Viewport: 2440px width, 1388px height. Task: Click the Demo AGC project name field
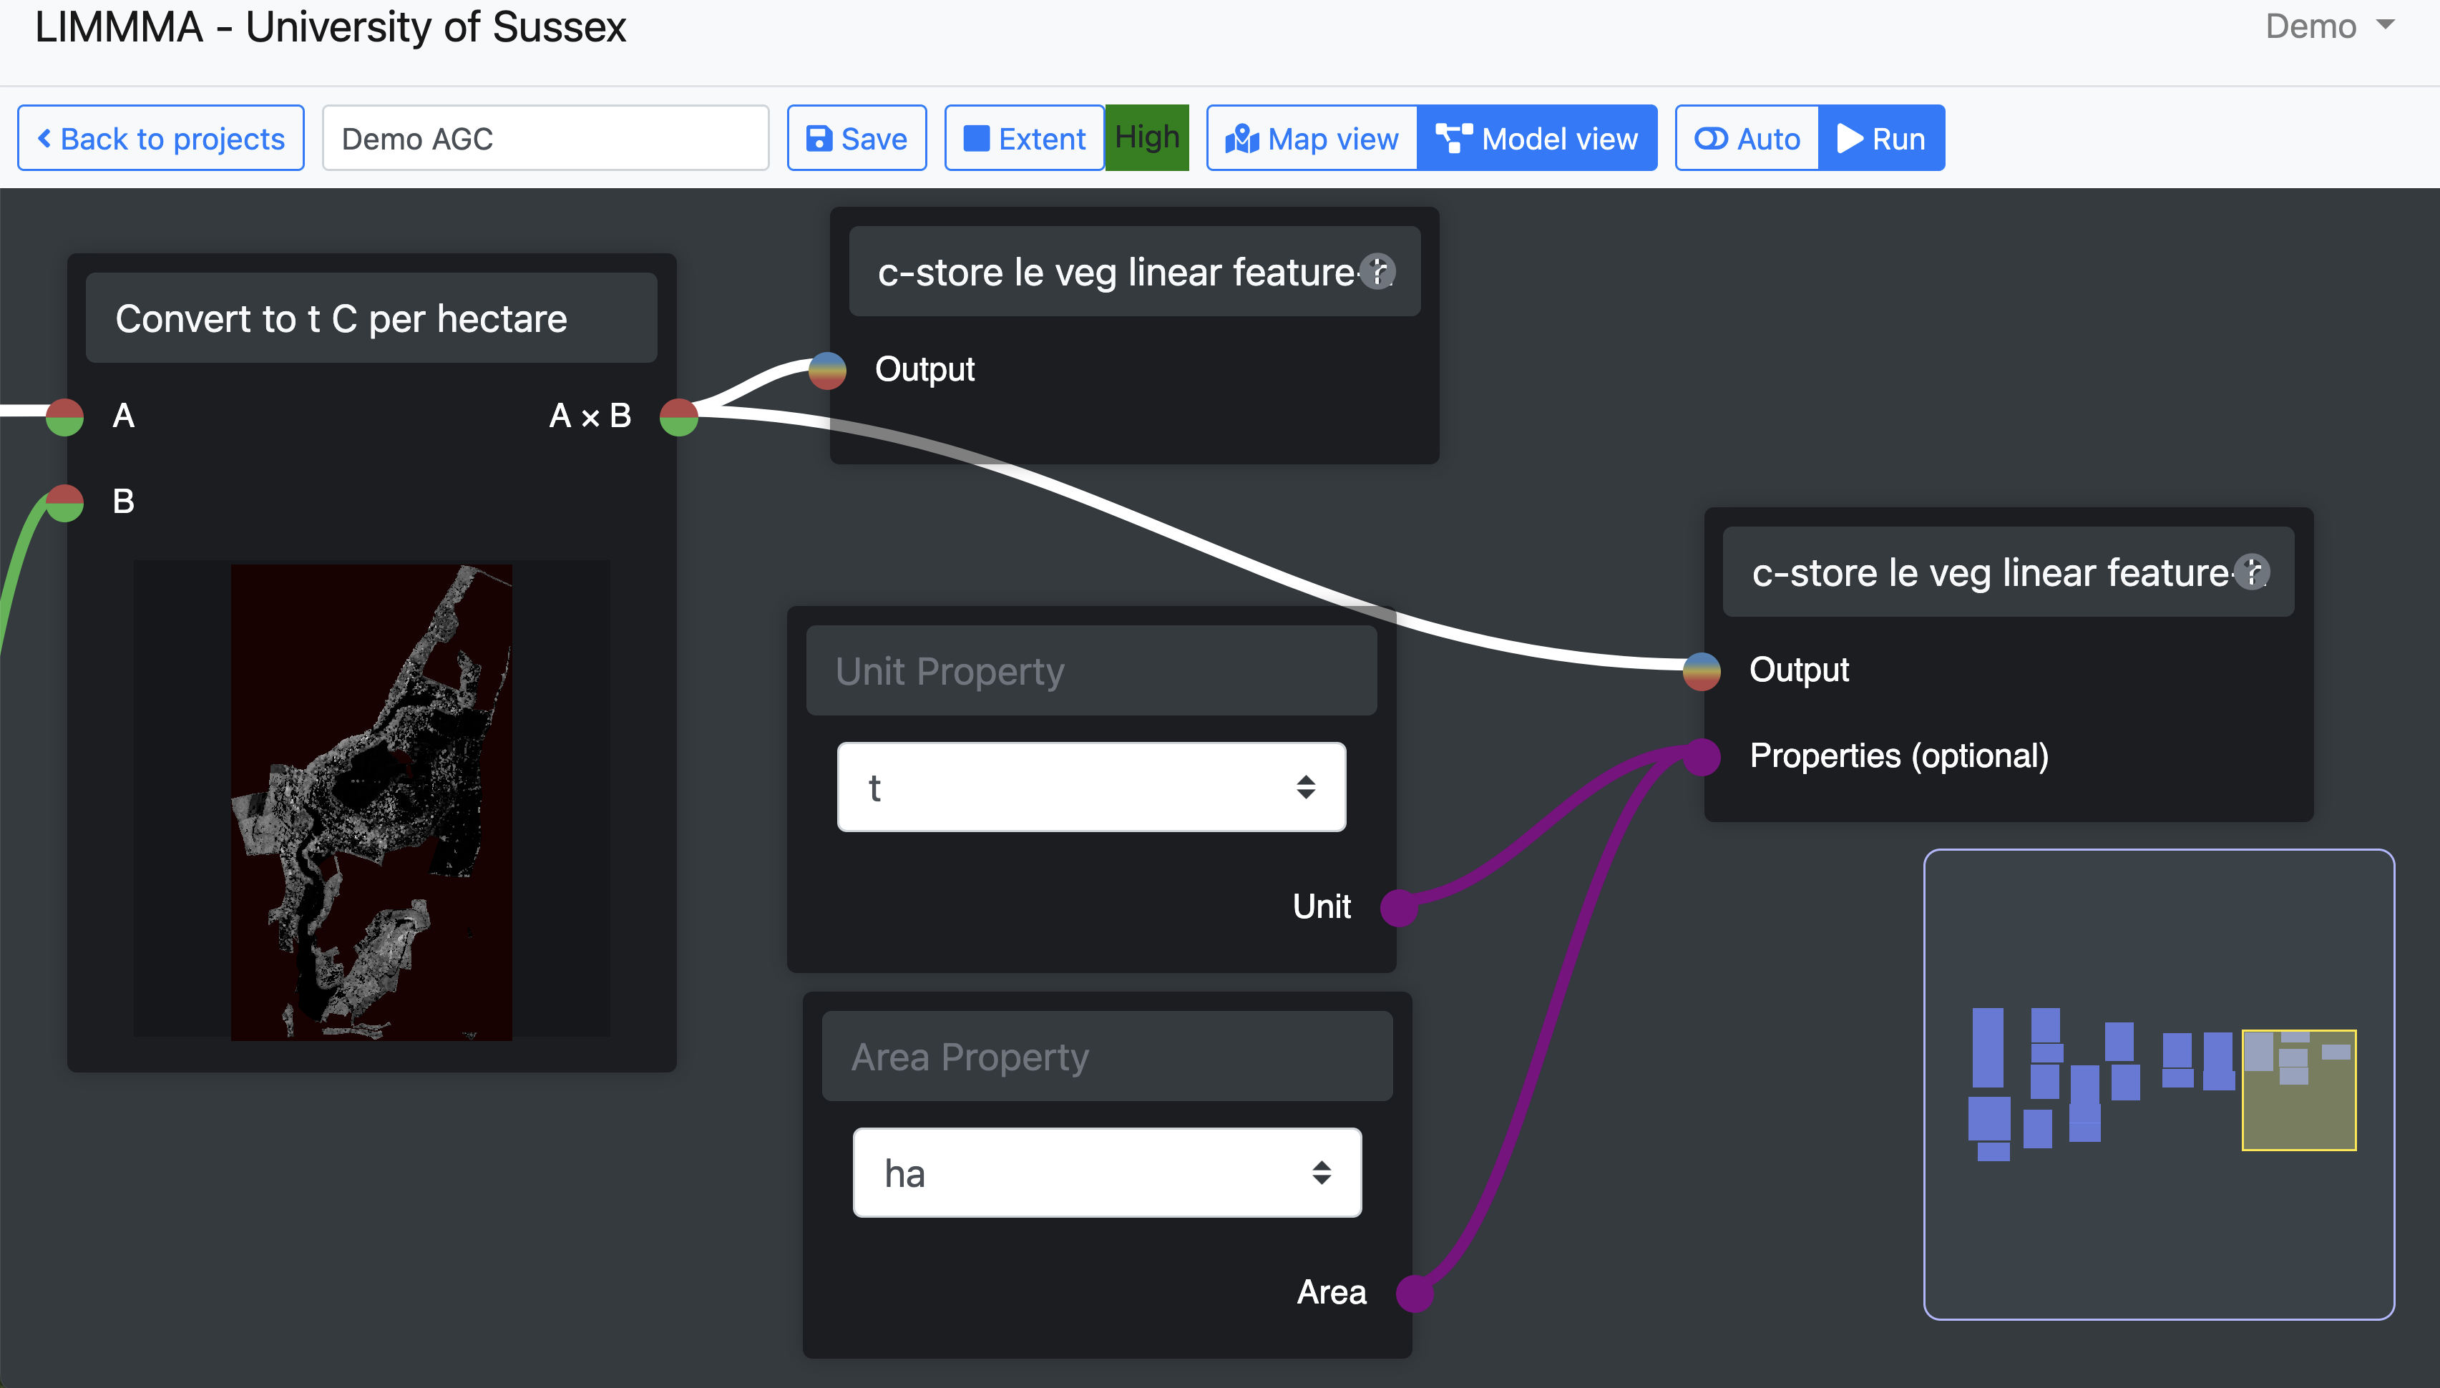(x=545, y=140)
